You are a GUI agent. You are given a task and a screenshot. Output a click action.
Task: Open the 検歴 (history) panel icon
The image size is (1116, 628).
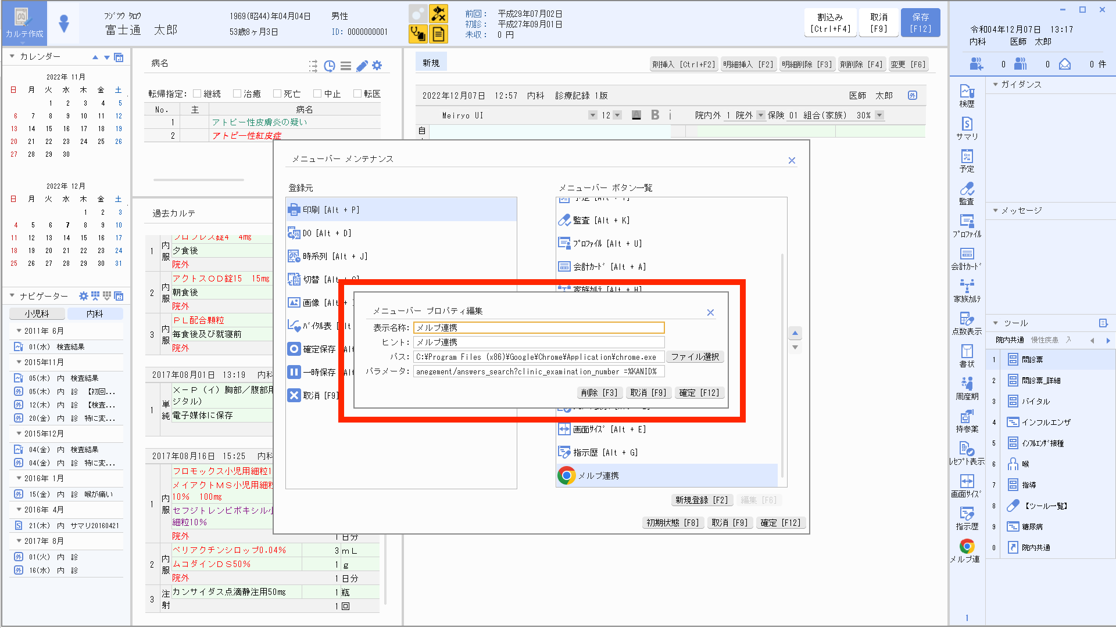[967, 95]
